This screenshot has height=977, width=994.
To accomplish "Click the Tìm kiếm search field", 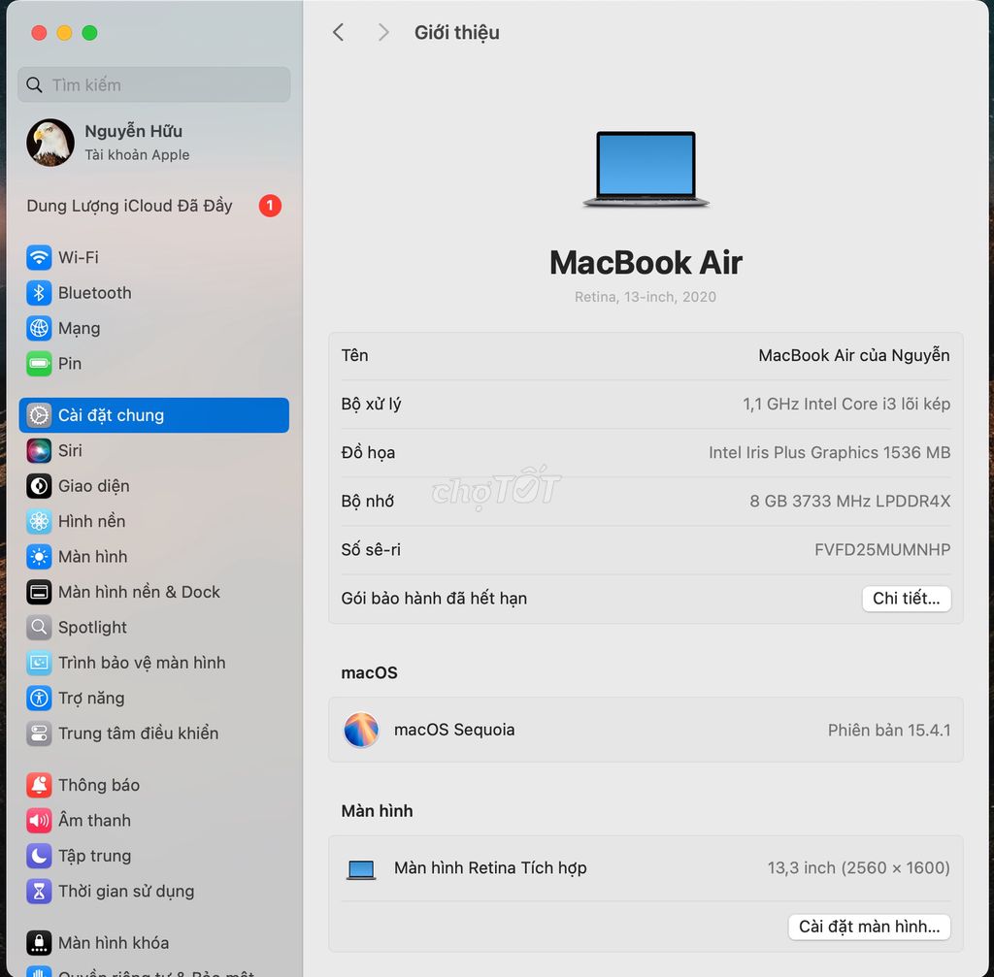I will tap(154, 85).
